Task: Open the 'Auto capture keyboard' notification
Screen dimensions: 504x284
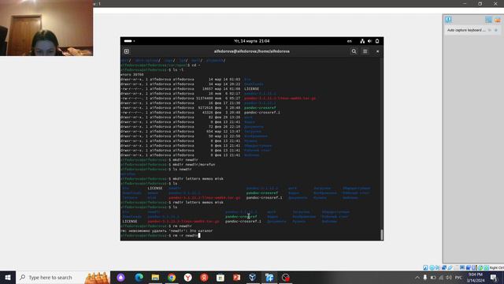Action: tap(466, 30)
